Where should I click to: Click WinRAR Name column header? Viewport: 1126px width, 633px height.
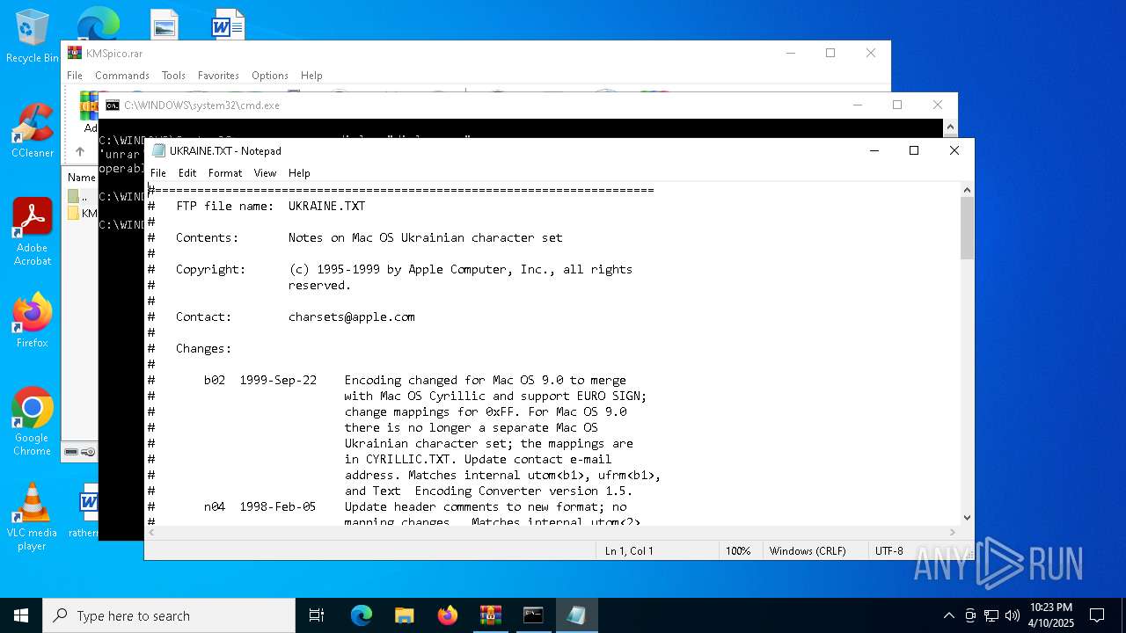point(81,178)
